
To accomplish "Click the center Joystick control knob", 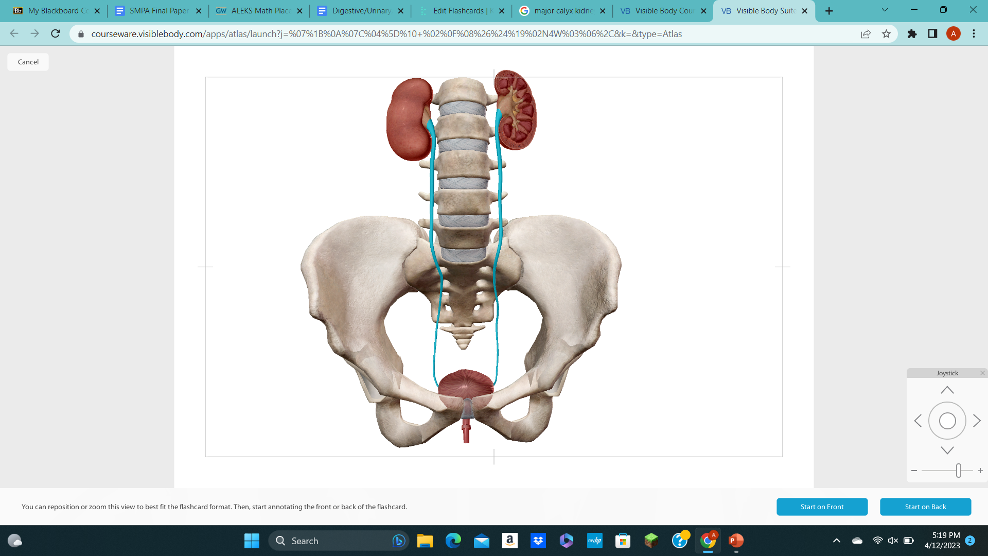I will click(x=947, y=421).
